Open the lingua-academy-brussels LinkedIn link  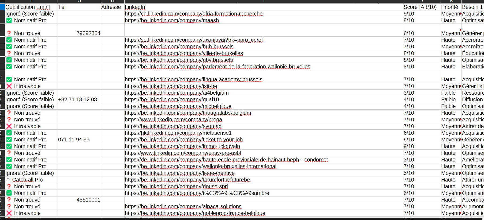(x=193, y=79)
